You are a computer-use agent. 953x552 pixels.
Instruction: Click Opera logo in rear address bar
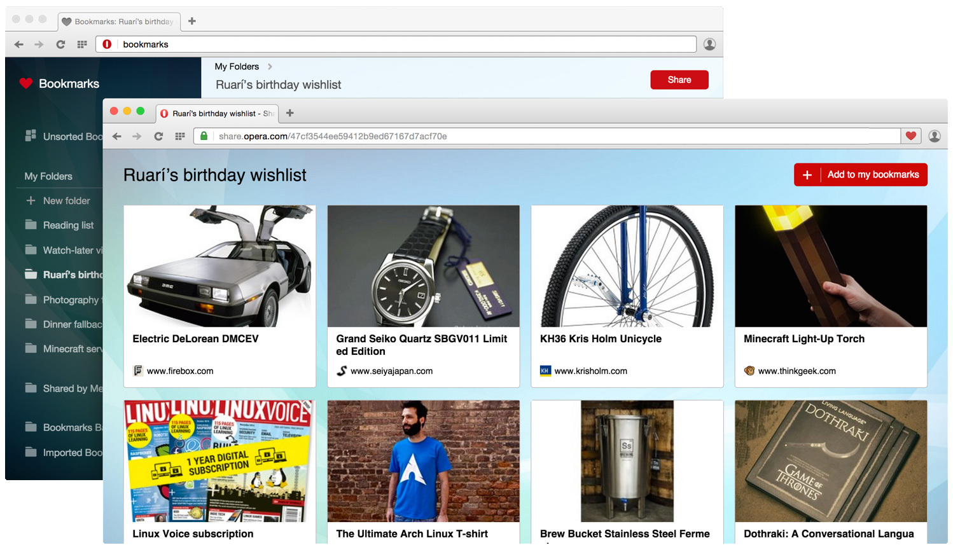click(107, 45)
